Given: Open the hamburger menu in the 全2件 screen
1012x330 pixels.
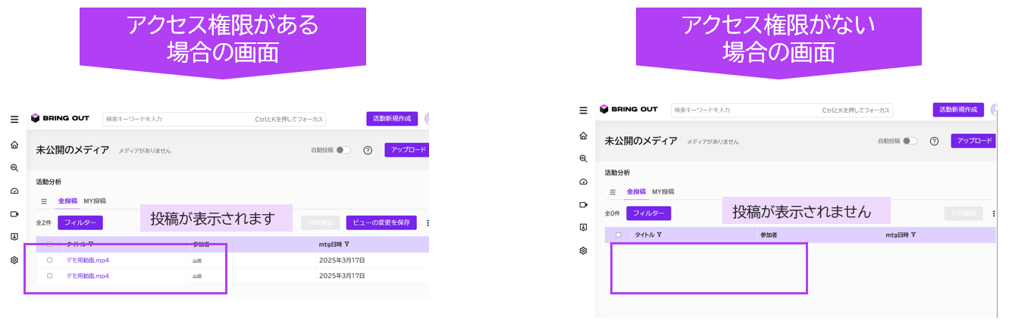Looking at the screenshot, I should click(x=14, y=120).
